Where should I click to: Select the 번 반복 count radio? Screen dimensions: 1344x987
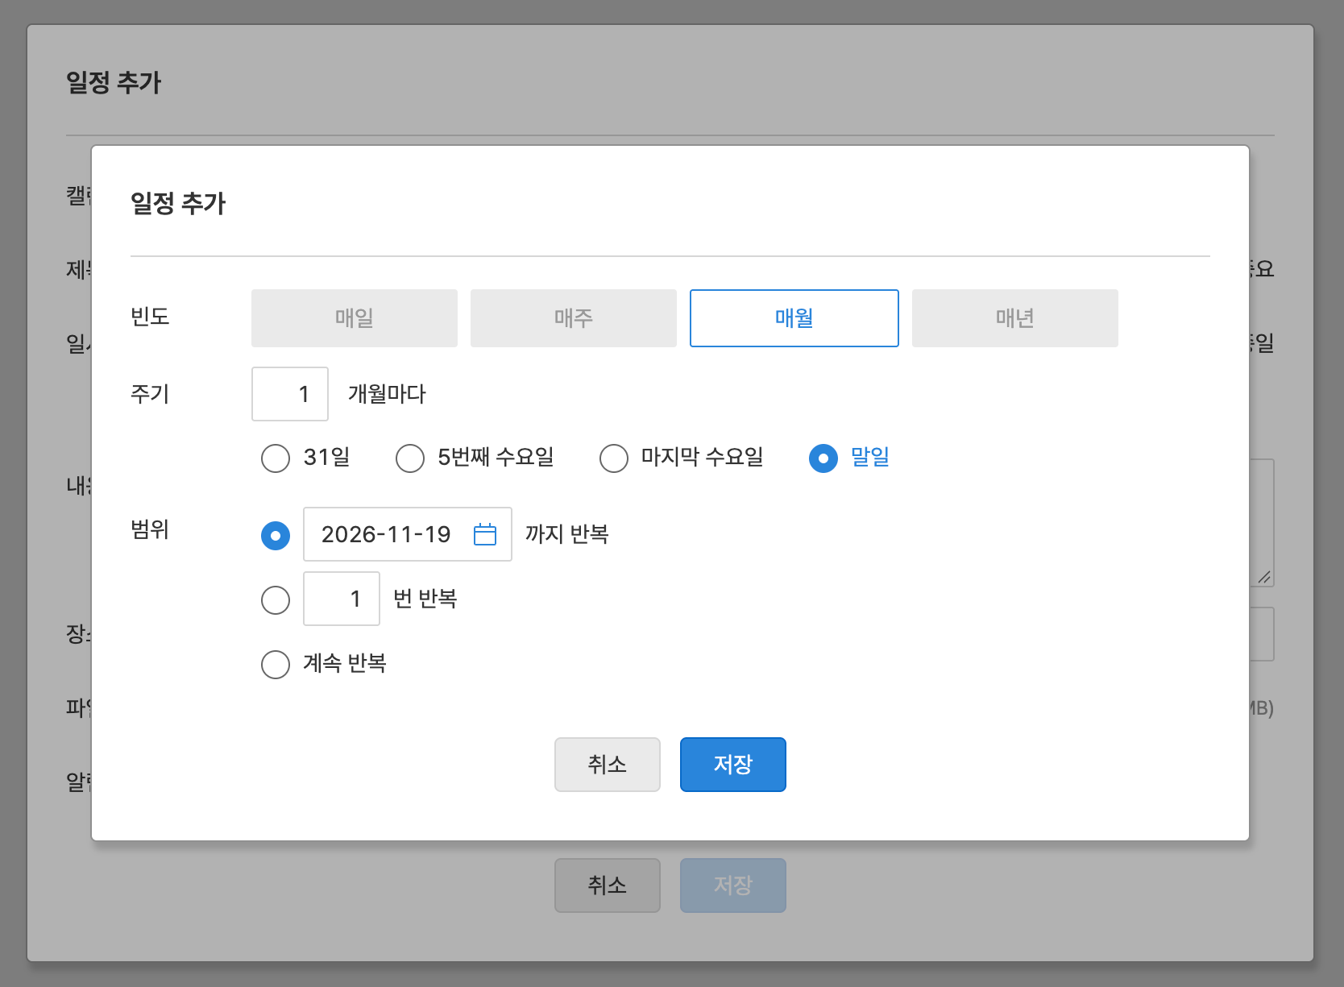click(276, 600)
